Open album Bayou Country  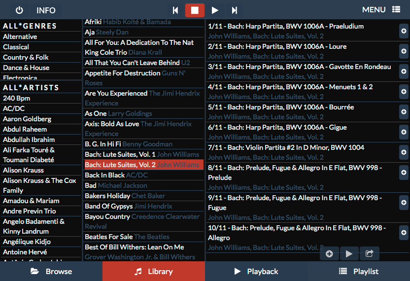point(143,221)
